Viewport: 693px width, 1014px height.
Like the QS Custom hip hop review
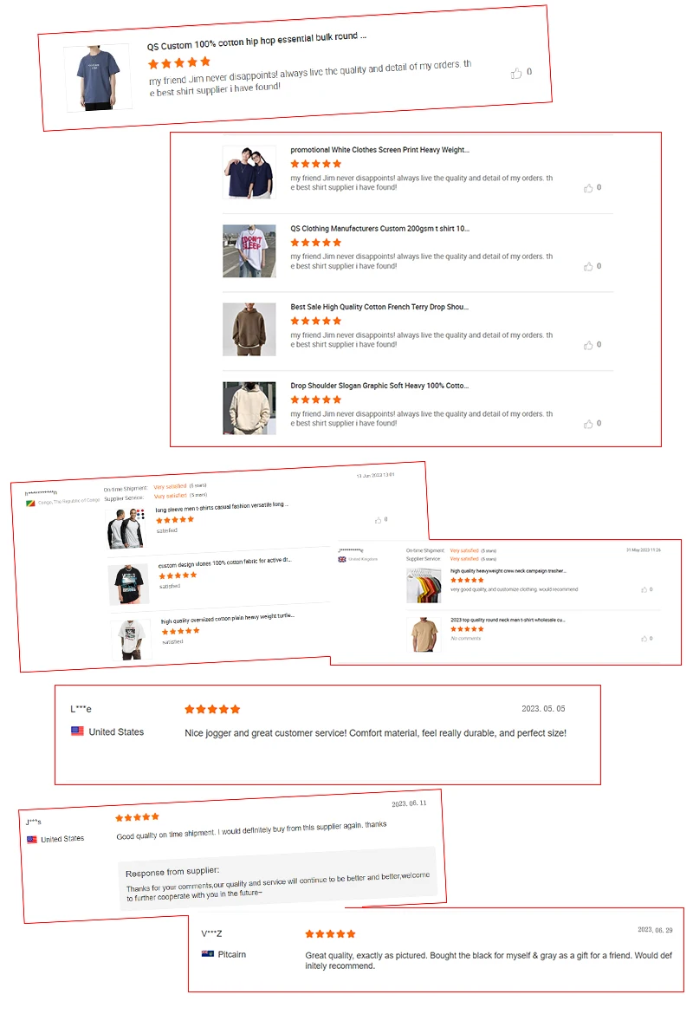516,73
